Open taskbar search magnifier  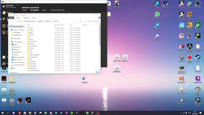point(8,113)
